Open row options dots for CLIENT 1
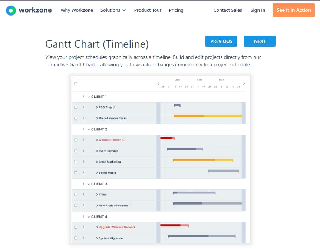 pyautogui.click(x=83, y=96)
